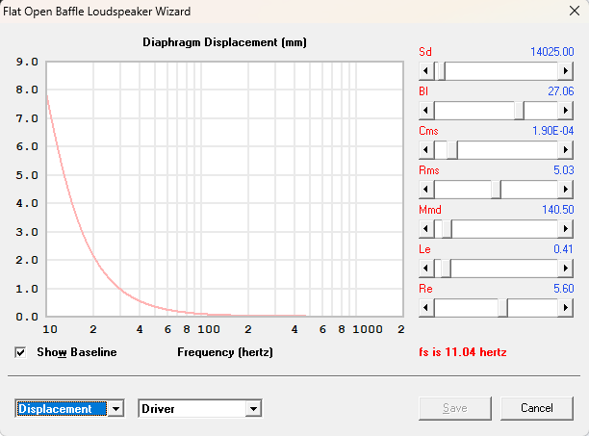
Task: Click the Cms slider thumb
Action: (452, 150)
